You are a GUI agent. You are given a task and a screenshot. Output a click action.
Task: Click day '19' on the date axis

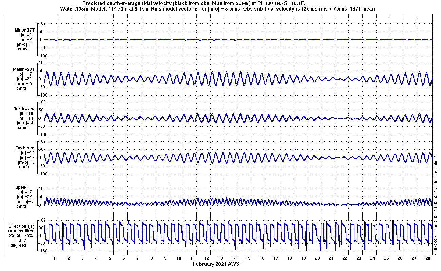tap(304, 258)
